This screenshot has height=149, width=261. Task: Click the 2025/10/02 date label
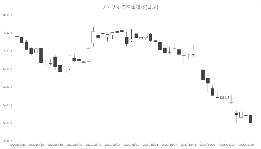[93, 145]
